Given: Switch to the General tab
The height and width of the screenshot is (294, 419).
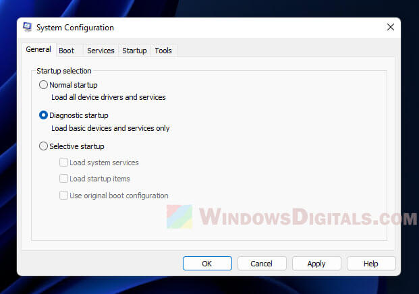Looking at the screenshot, I should pyautogui.click(x=38, y=50).
